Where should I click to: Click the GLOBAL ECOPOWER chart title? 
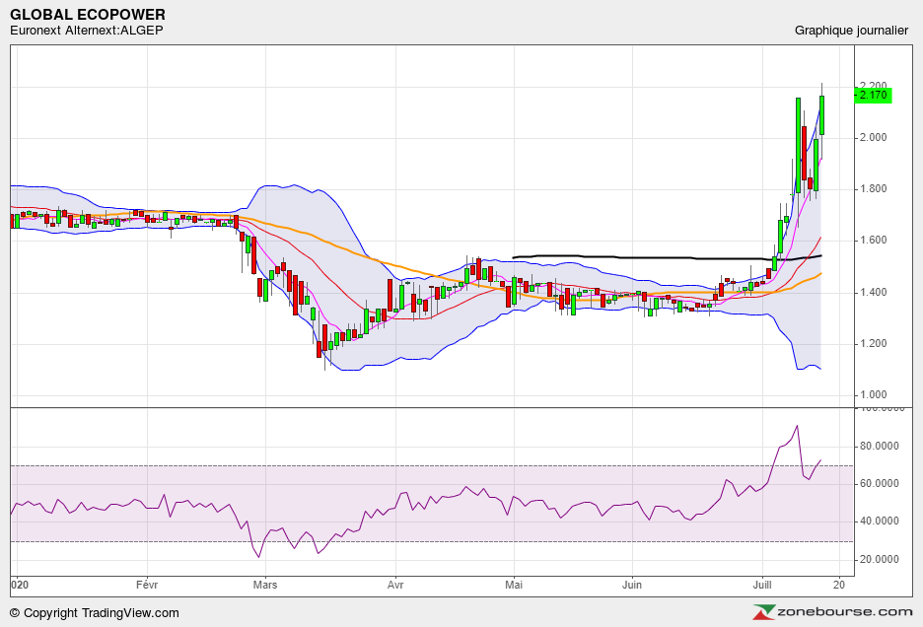point(87,14)
